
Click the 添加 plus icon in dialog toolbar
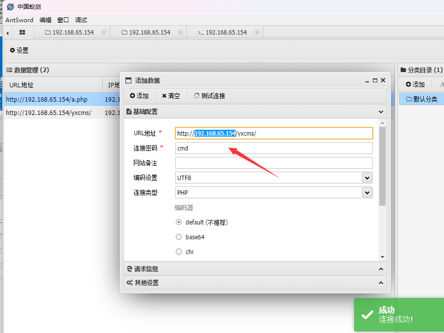click(x=139, y=96)
